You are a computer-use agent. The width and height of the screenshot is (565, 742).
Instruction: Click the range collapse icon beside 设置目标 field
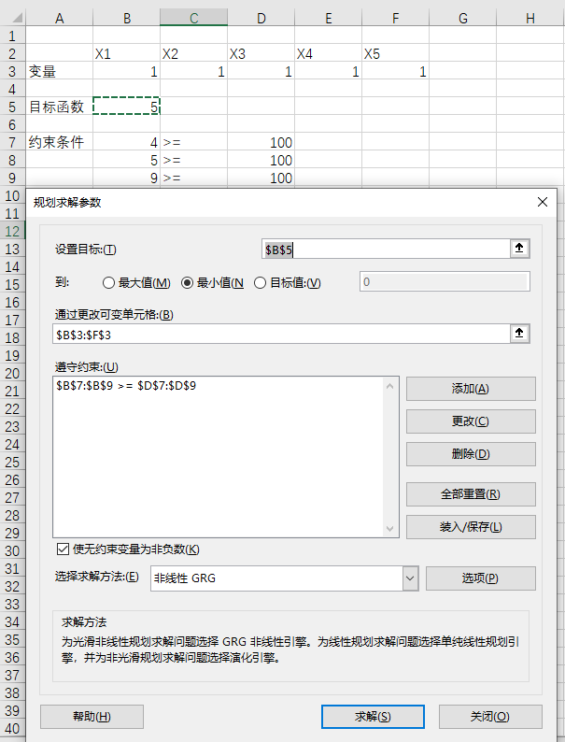(520, 249)
